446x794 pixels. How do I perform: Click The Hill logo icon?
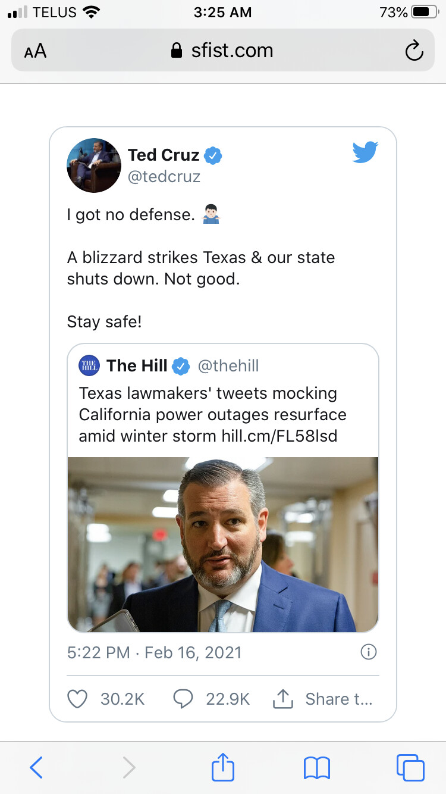[x=89, y=365]
